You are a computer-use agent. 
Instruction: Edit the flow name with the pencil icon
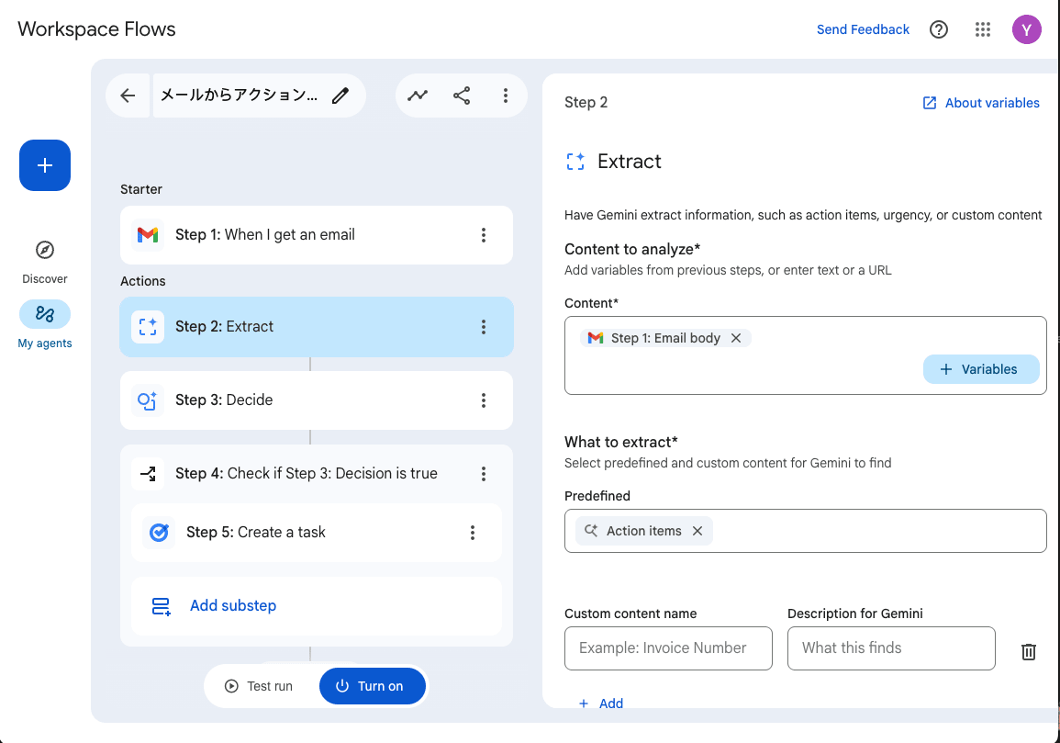click(x=340, y=96)
